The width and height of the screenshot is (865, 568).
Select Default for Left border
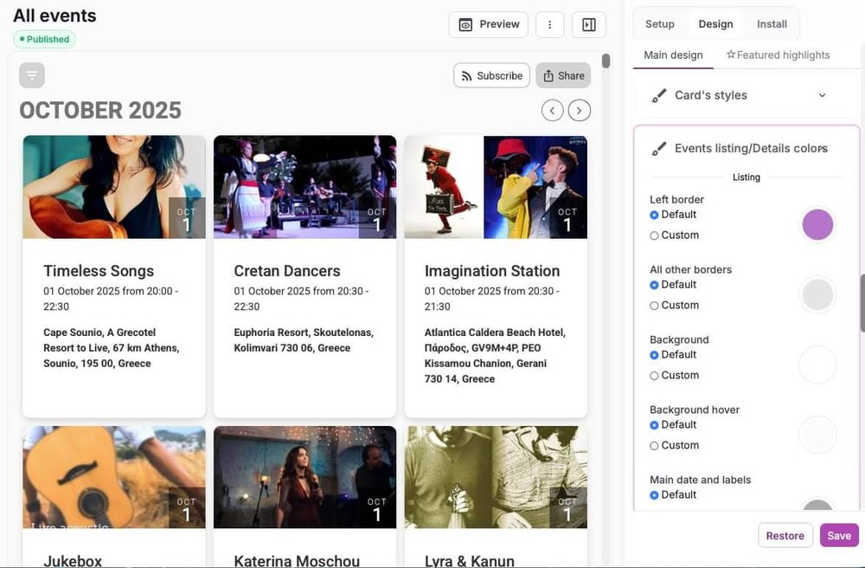[654, 215]
